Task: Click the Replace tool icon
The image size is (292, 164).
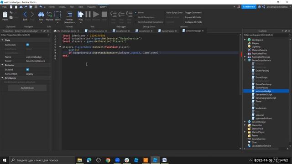Action: [49, 15]
